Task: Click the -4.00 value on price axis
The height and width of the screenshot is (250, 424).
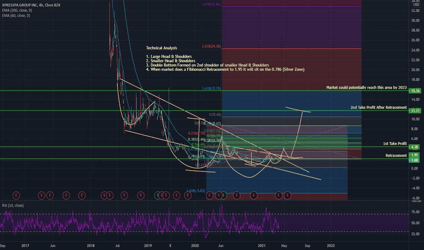Action: click(x=415, y=188)
